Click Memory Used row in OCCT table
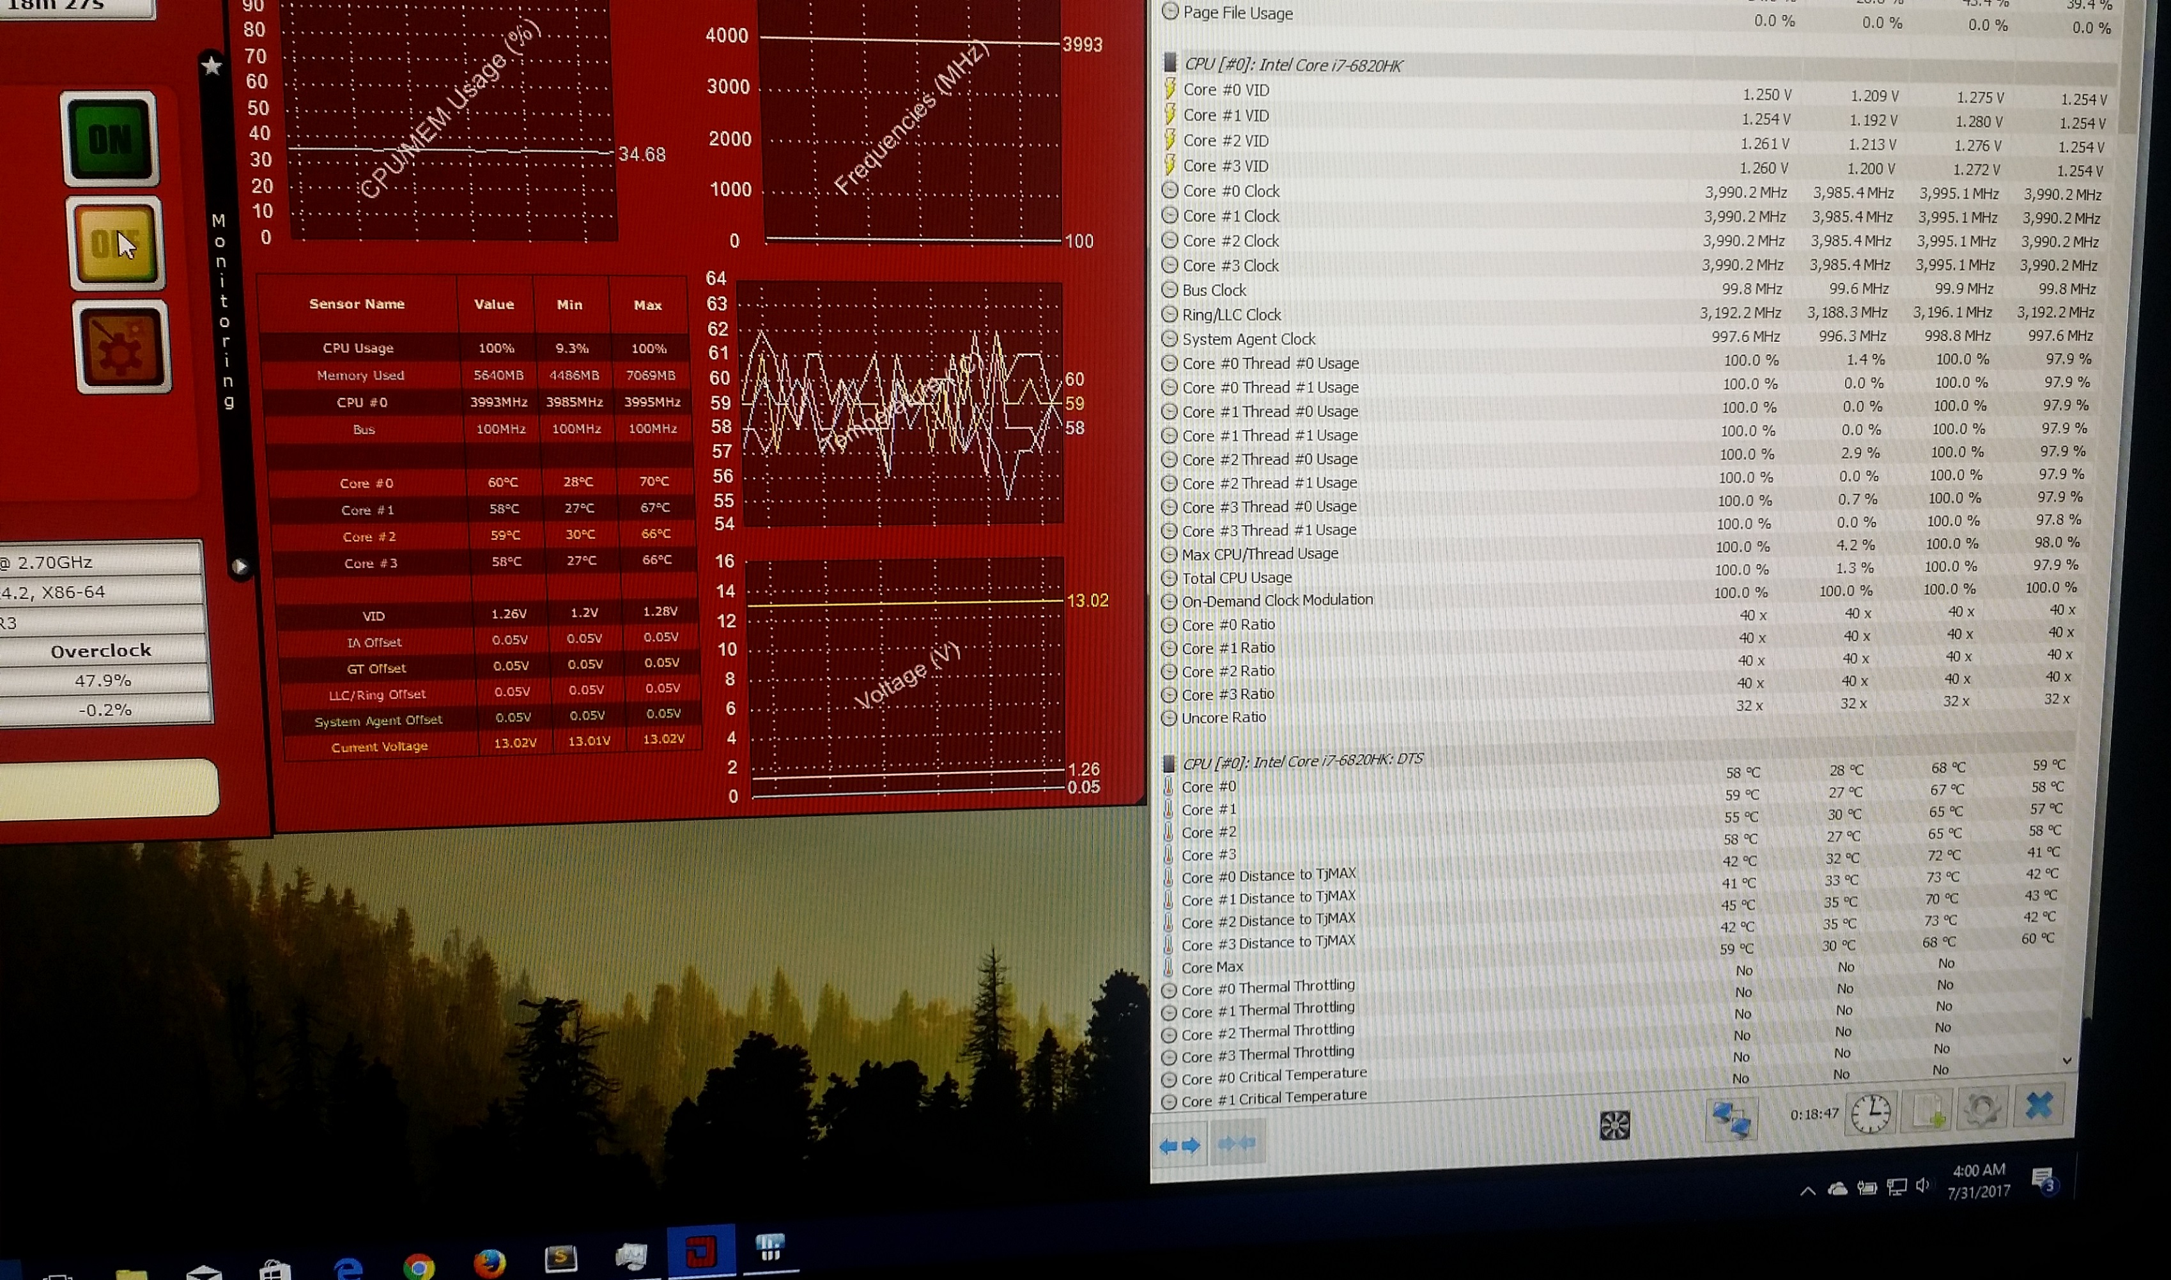 477,374
